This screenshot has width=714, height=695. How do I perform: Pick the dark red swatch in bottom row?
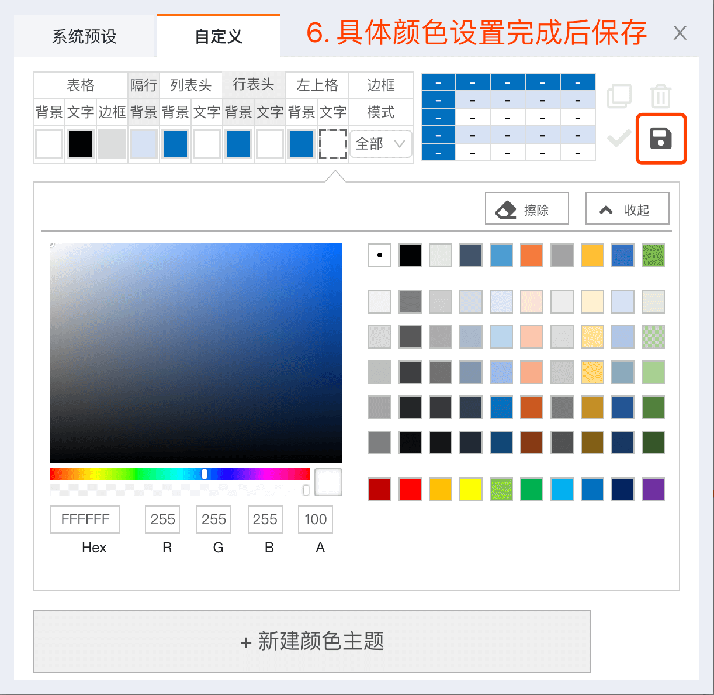(380, 489)
